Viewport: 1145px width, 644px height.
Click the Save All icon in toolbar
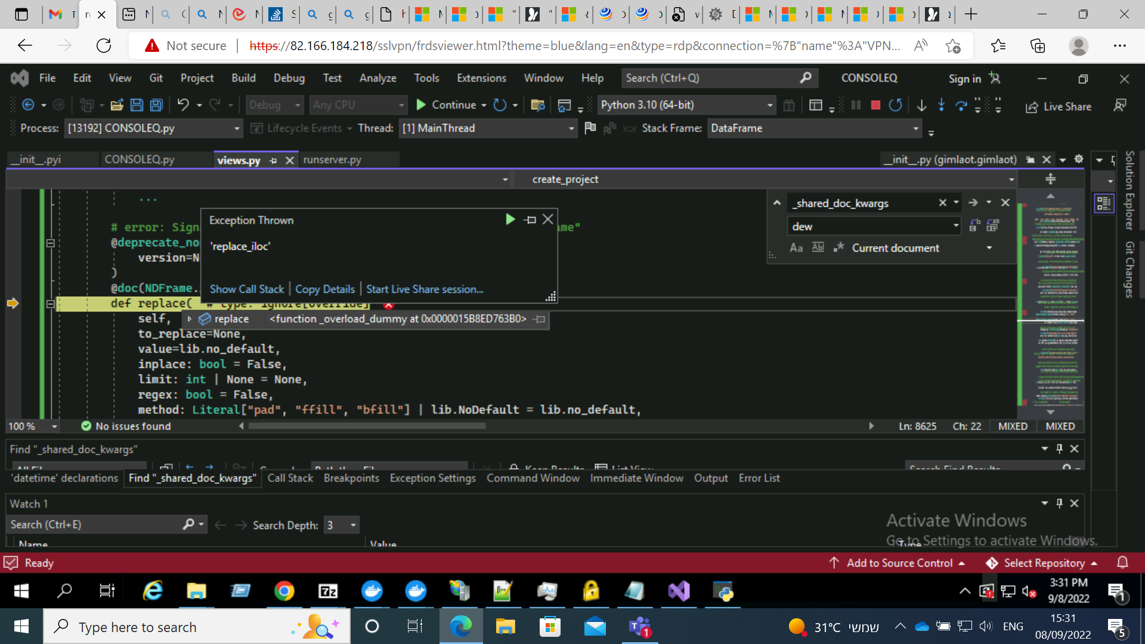(156, 105)
